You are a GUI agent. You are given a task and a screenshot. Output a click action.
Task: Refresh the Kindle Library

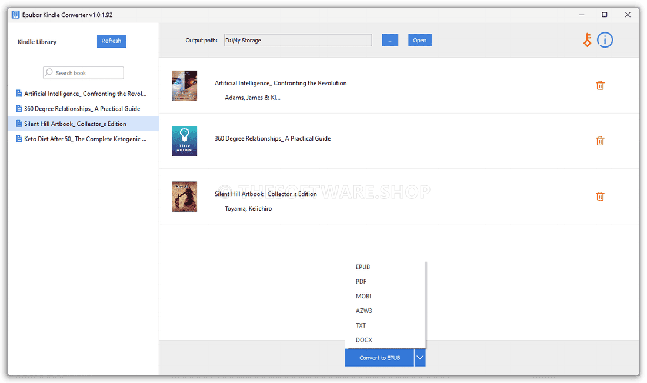pyautogui.click(x=111, y=41)
